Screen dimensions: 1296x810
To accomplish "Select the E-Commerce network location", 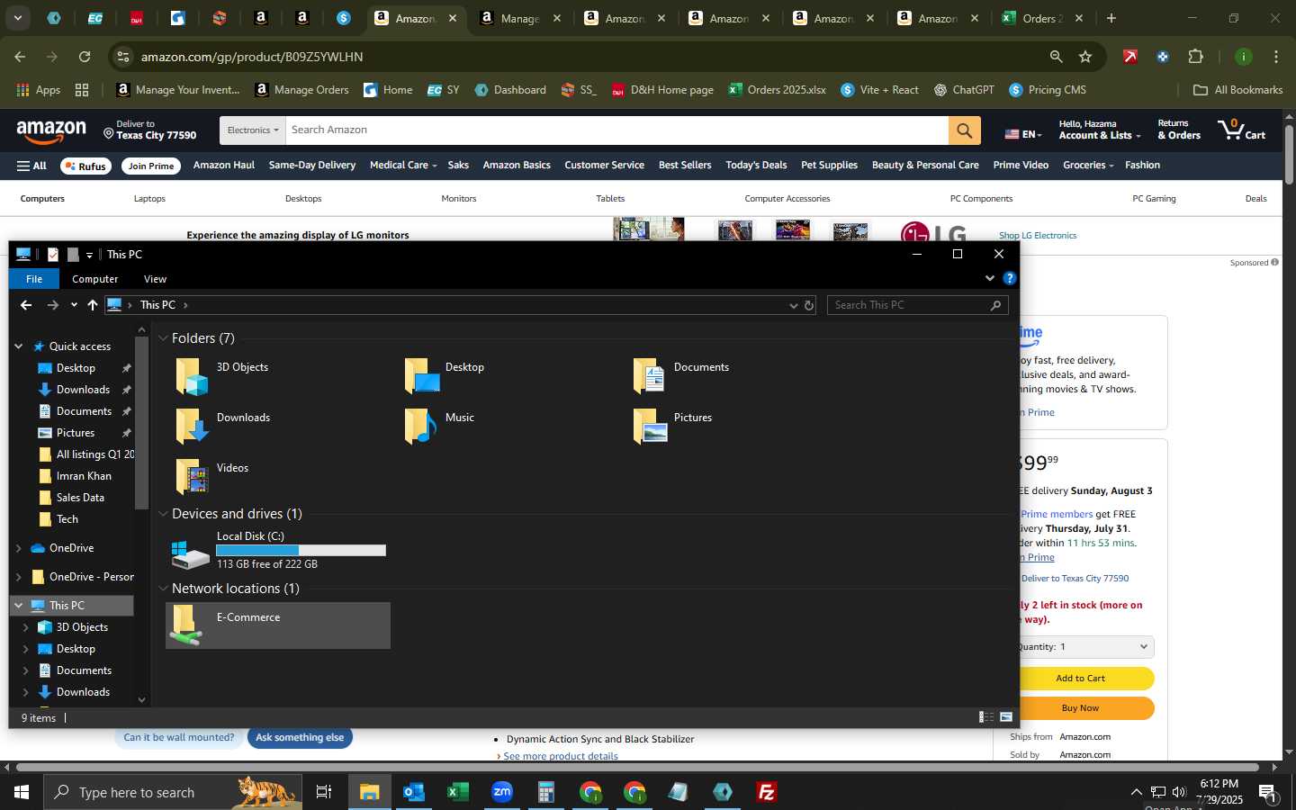I will (x=279, y=625).
